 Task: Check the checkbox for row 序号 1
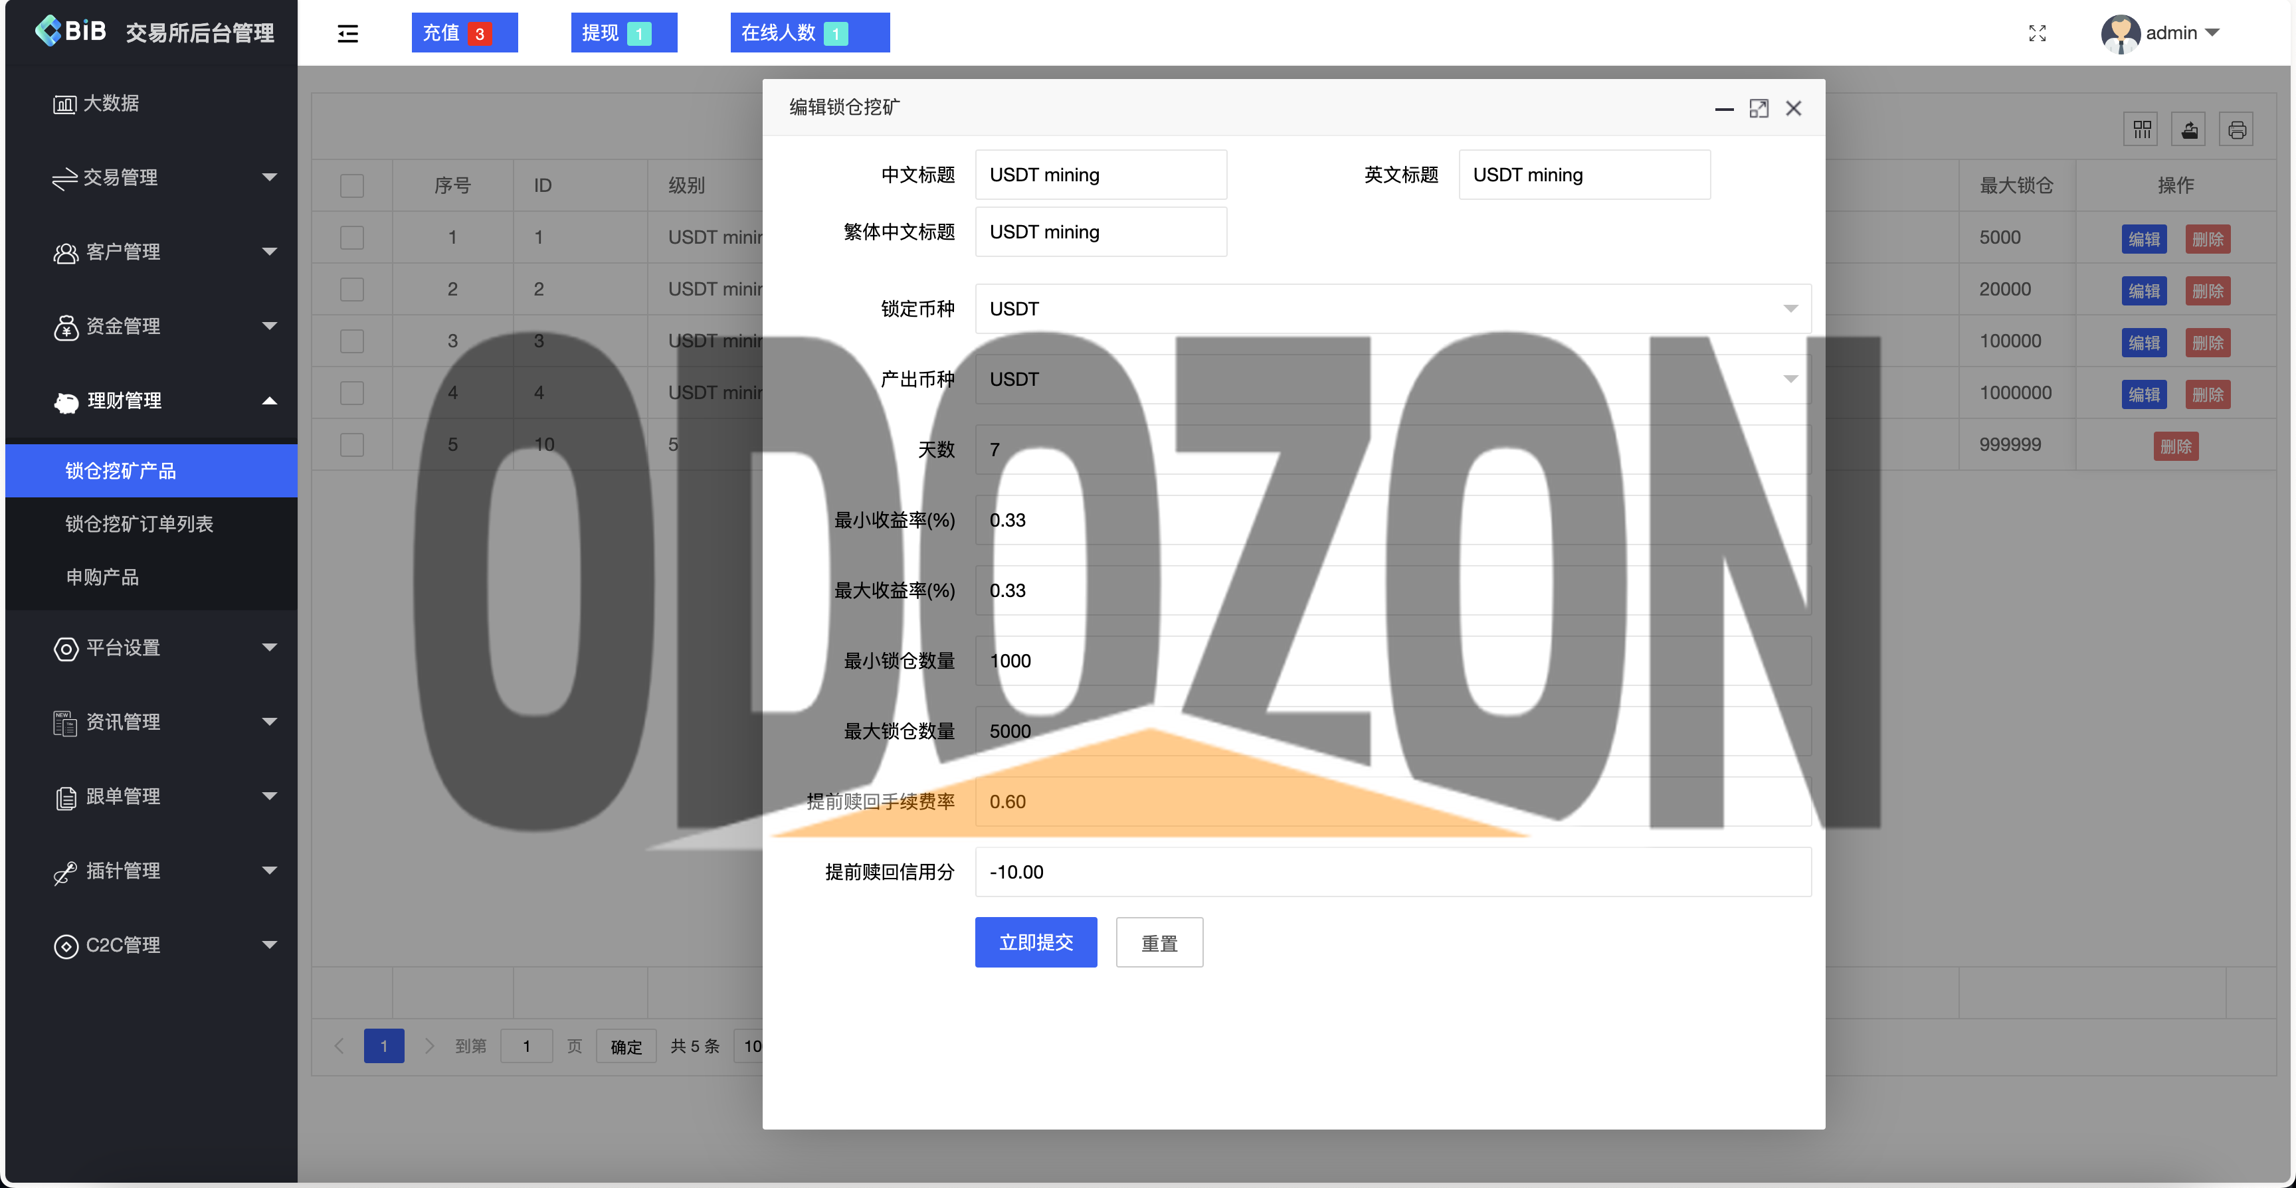(x=352, y=237)
